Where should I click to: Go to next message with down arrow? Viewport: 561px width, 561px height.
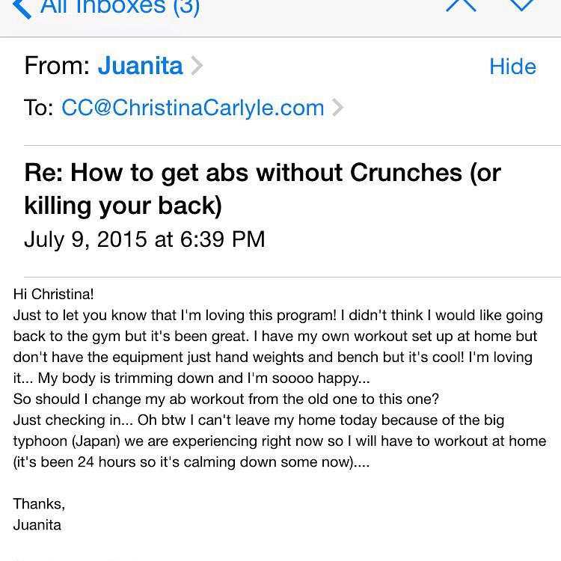pyautogui.click(x=521, y=5)
